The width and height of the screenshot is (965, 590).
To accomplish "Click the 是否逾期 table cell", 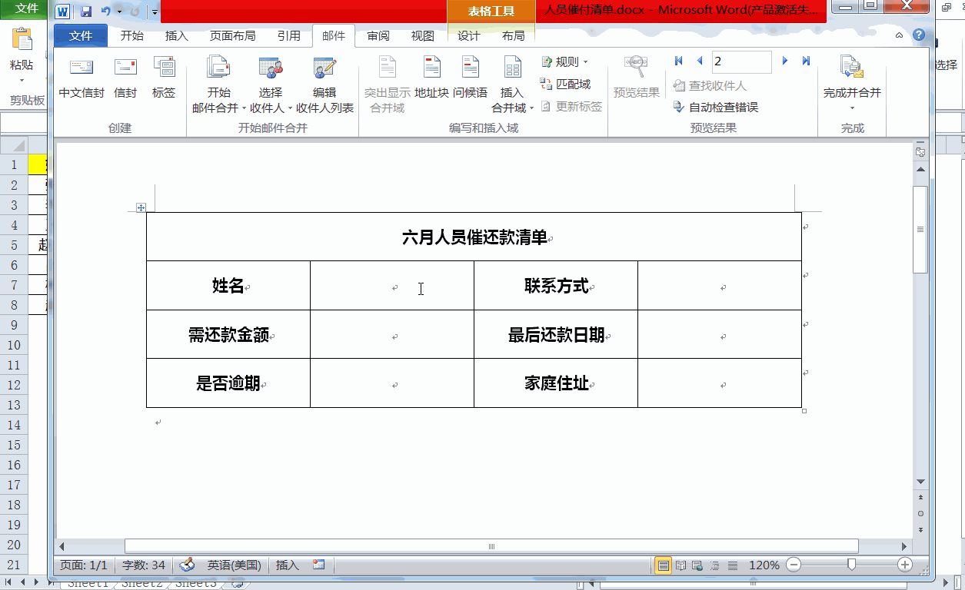I will [x=228, y=383].
